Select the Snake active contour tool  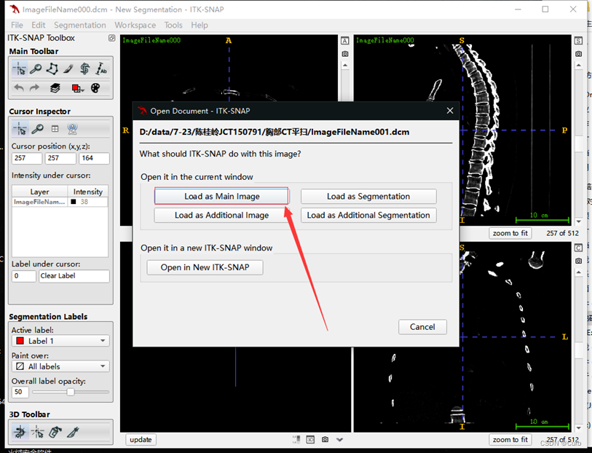84,69
